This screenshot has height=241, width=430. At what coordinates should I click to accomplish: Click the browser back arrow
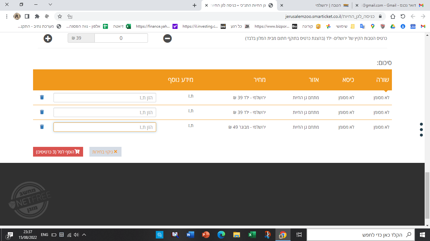point(423,16)
